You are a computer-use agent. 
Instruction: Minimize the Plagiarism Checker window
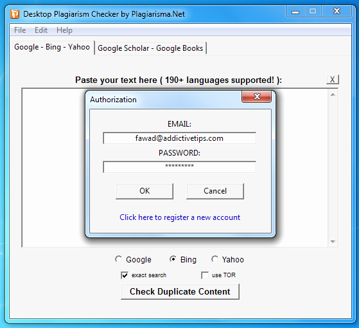pyautogui.click(x=295, y=12)
